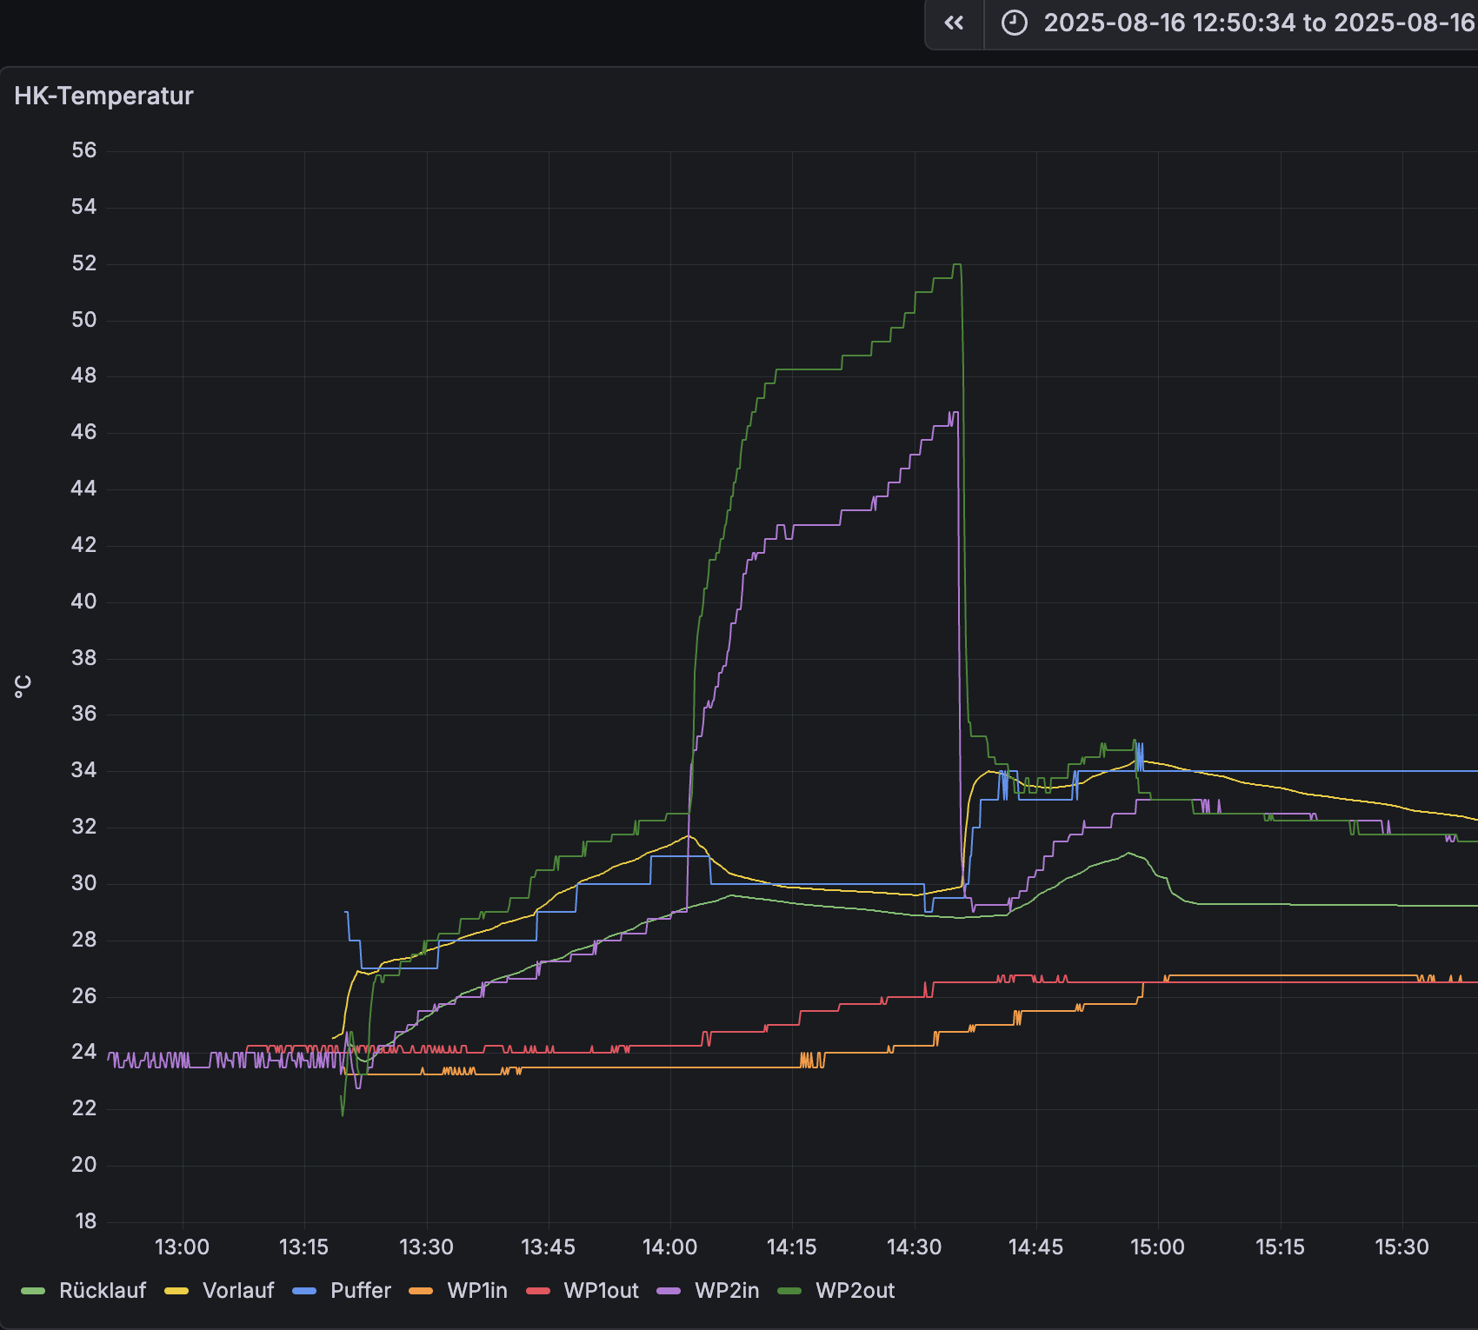Click the 14:00 x-axis time label
Image resolution: width=1478 pixels, height=1330 pixels.
coord(669,1247)
